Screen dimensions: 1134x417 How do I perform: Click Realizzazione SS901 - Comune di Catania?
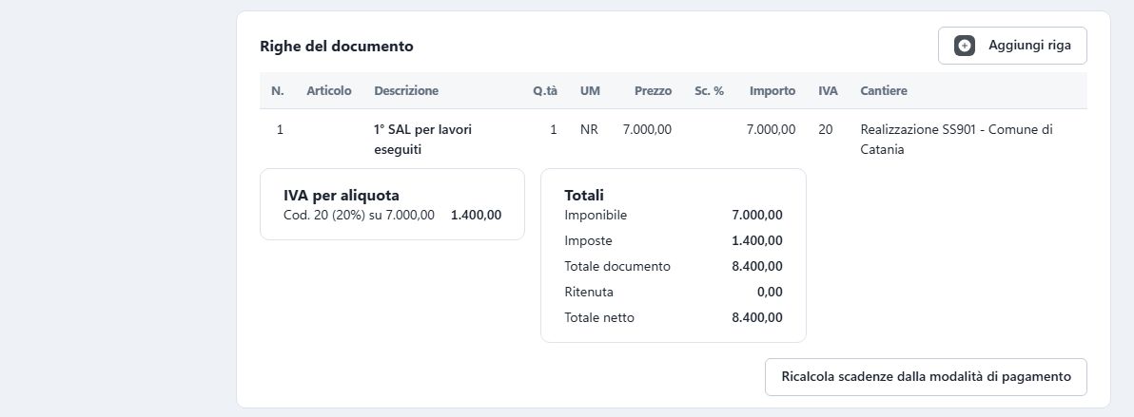click(957, 141)
